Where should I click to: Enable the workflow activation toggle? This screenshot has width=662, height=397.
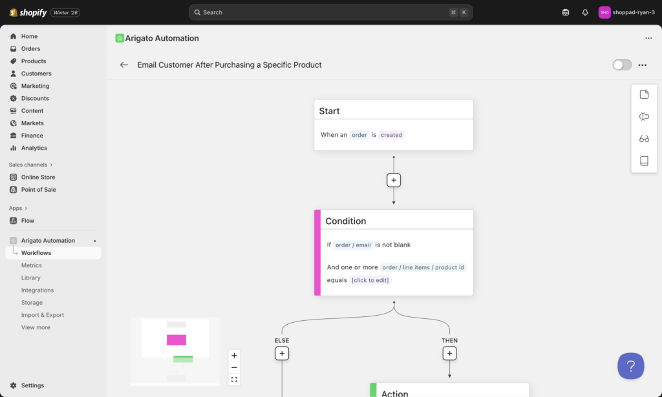click(x=621, y=65)
